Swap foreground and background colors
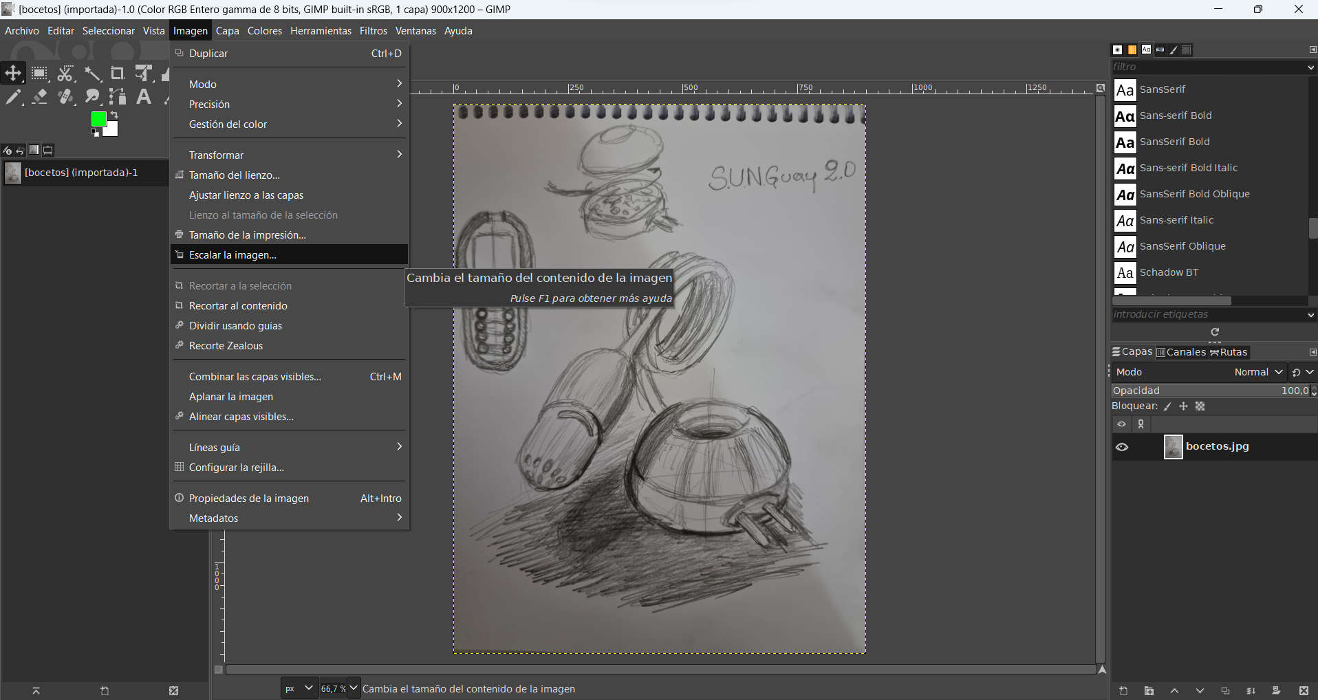The height and width of the screenshot is (700, 1318). tap(114, 115)
